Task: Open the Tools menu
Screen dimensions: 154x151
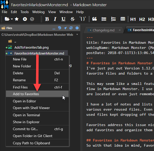Action: point(25,12)
